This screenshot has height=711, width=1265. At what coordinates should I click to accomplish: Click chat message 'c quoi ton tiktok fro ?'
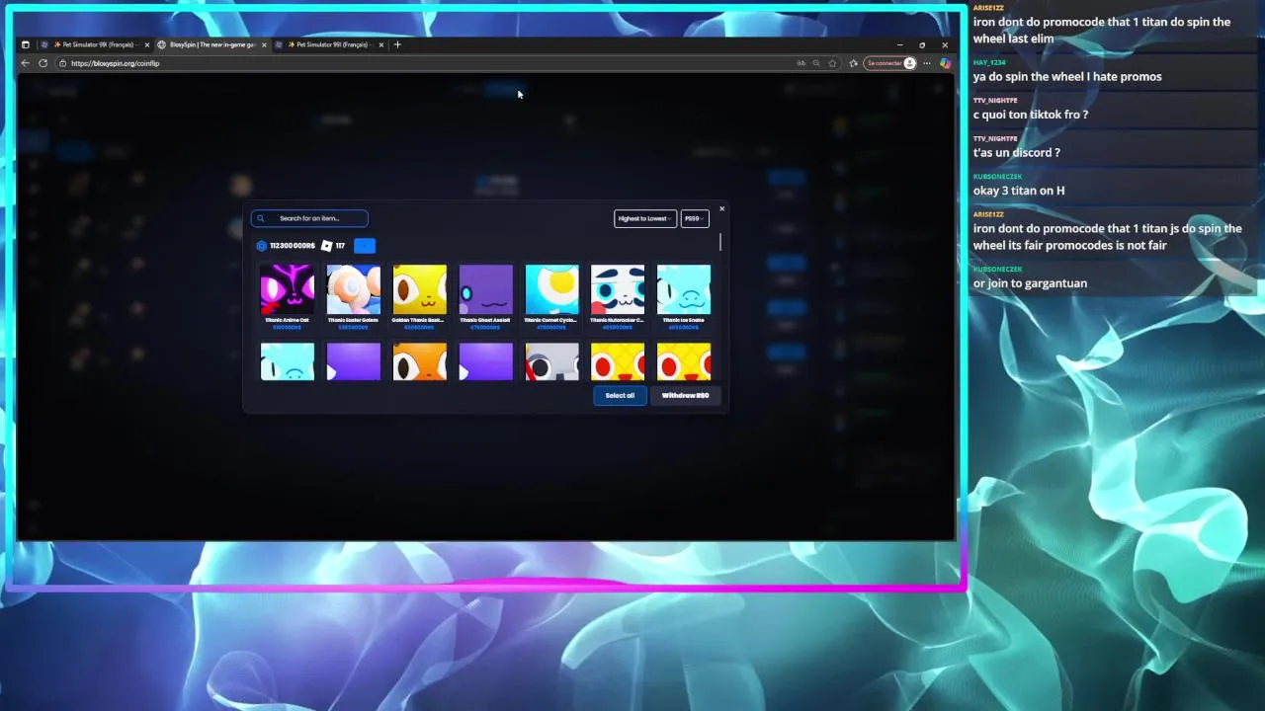click(1031, 115)
